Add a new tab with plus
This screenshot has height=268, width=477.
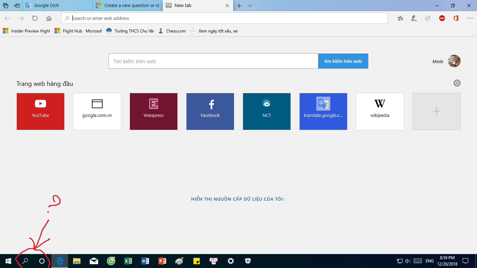[x=239, y=6]
